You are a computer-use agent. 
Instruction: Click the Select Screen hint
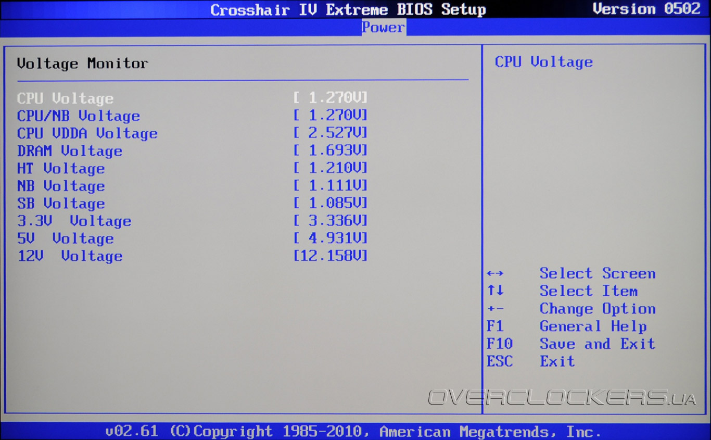coord(598,273)
